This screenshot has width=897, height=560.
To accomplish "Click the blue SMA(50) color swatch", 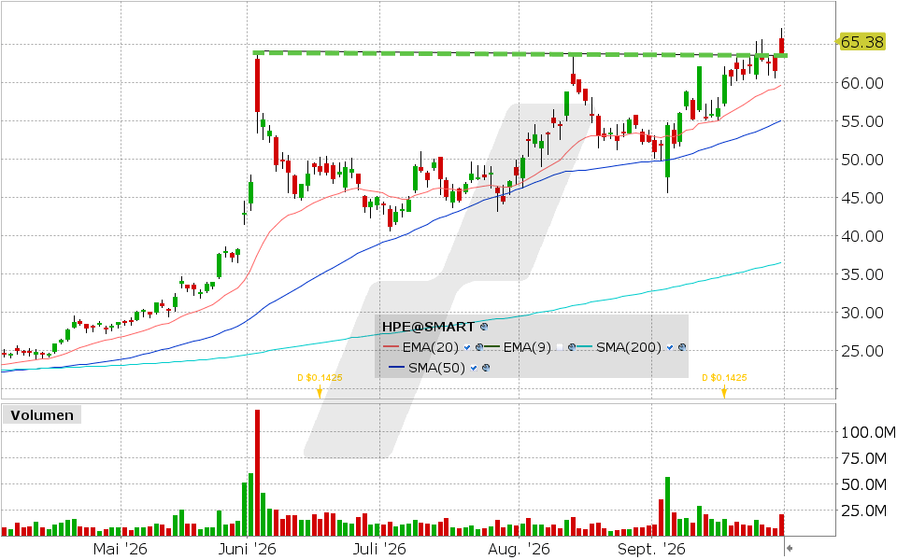I will click(x=396, y=368).
